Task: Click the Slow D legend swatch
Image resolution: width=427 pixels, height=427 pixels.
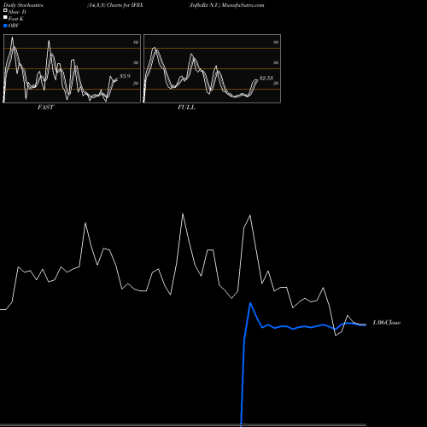Action: [5, 11]
